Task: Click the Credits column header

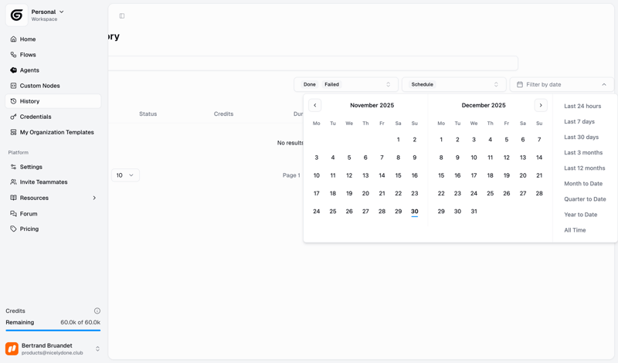Action: pyautogui.click(x=223, y=114)
